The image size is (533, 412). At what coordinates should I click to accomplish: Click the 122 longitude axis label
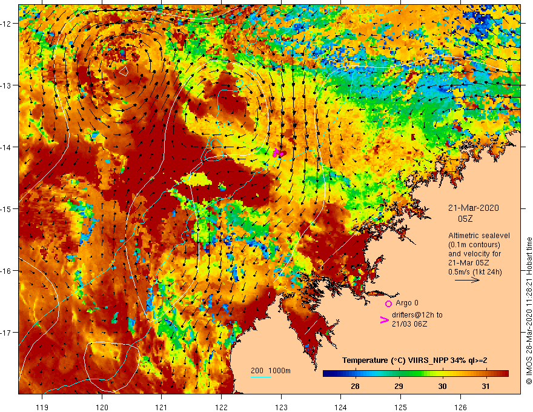(221, 407)
